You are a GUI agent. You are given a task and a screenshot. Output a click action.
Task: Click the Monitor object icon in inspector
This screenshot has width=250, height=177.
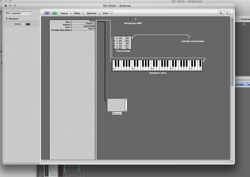click(28, 24)
